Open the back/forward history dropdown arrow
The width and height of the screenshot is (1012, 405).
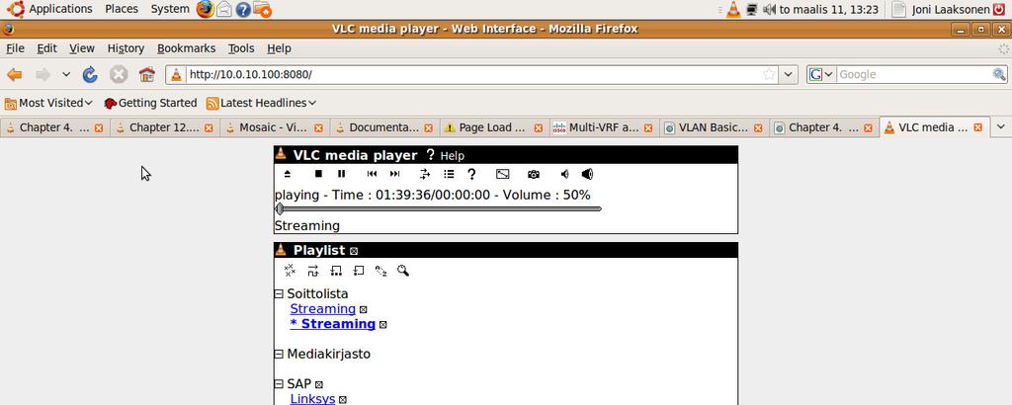[x=66, y=75]
